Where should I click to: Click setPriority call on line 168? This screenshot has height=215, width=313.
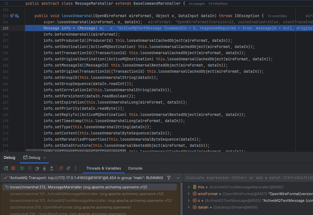point(67,109)
